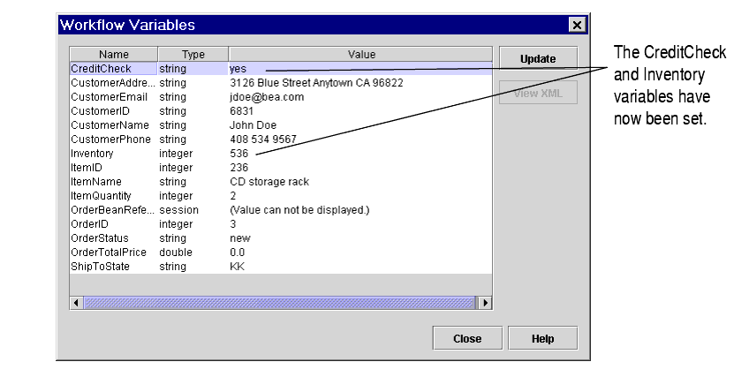749x377 pixels.
Task: Click the value 'John Doe'
Action: [x=253, y=125]
